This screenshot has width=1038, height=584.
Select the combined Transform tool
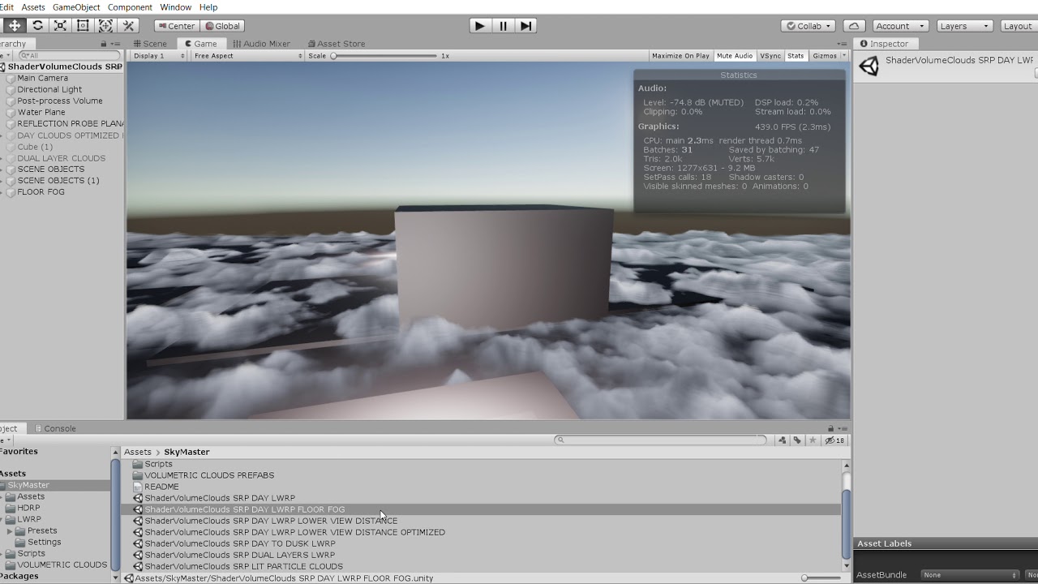105,26
